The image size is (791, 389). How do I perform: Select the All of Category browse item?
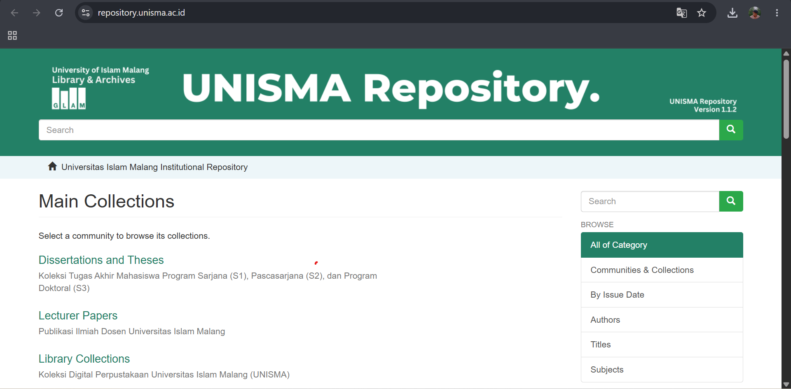tap(662, 245)
